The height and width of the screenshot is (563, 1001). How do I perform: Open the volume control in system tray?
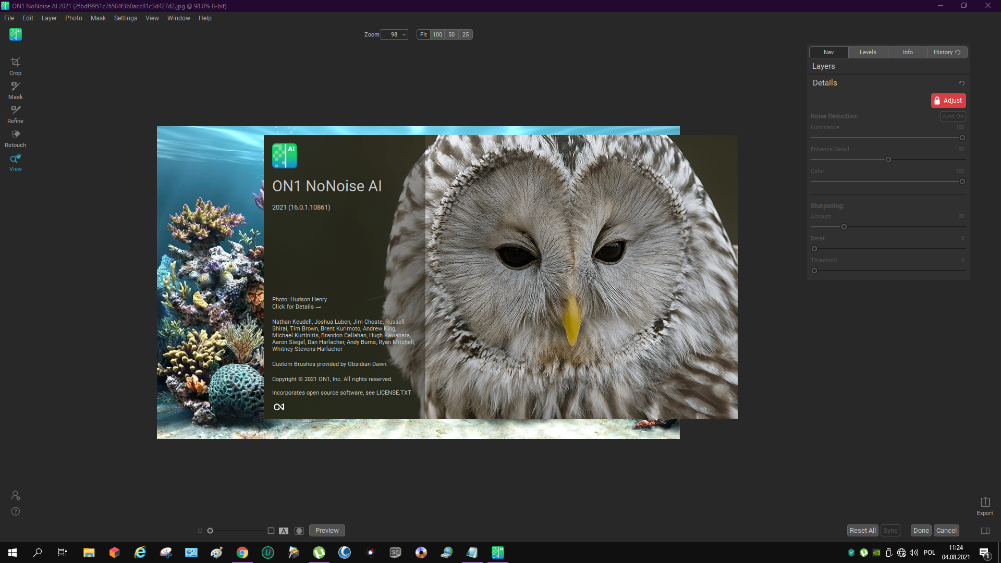pyautogui.click(x=914, y=553)
